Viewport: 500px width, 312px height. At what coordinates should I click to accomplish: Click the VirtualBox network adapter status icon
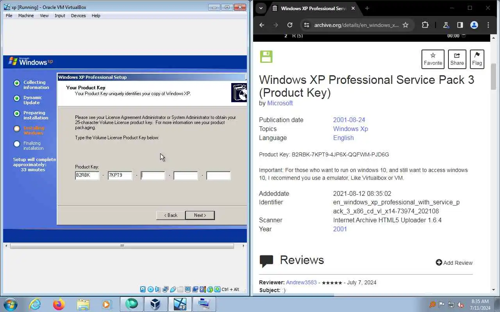[x=165, y=289]
